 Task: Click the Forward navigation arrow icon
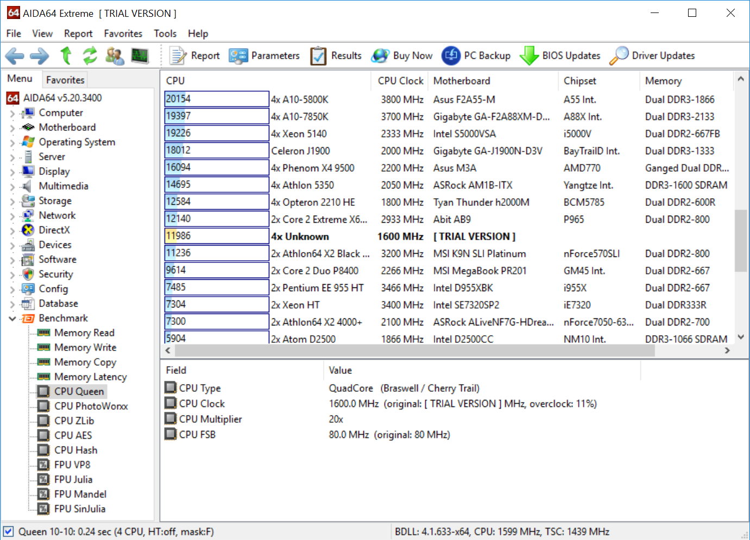coord(39,56)
